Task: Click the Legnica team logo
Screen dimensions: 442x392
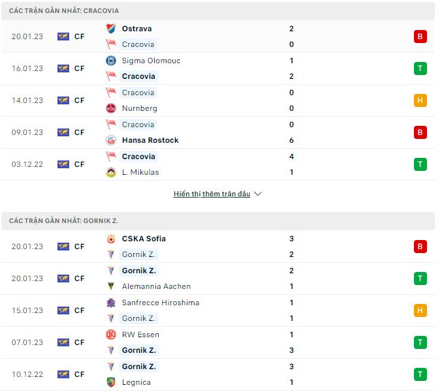Action: click(x=111, y=382)
